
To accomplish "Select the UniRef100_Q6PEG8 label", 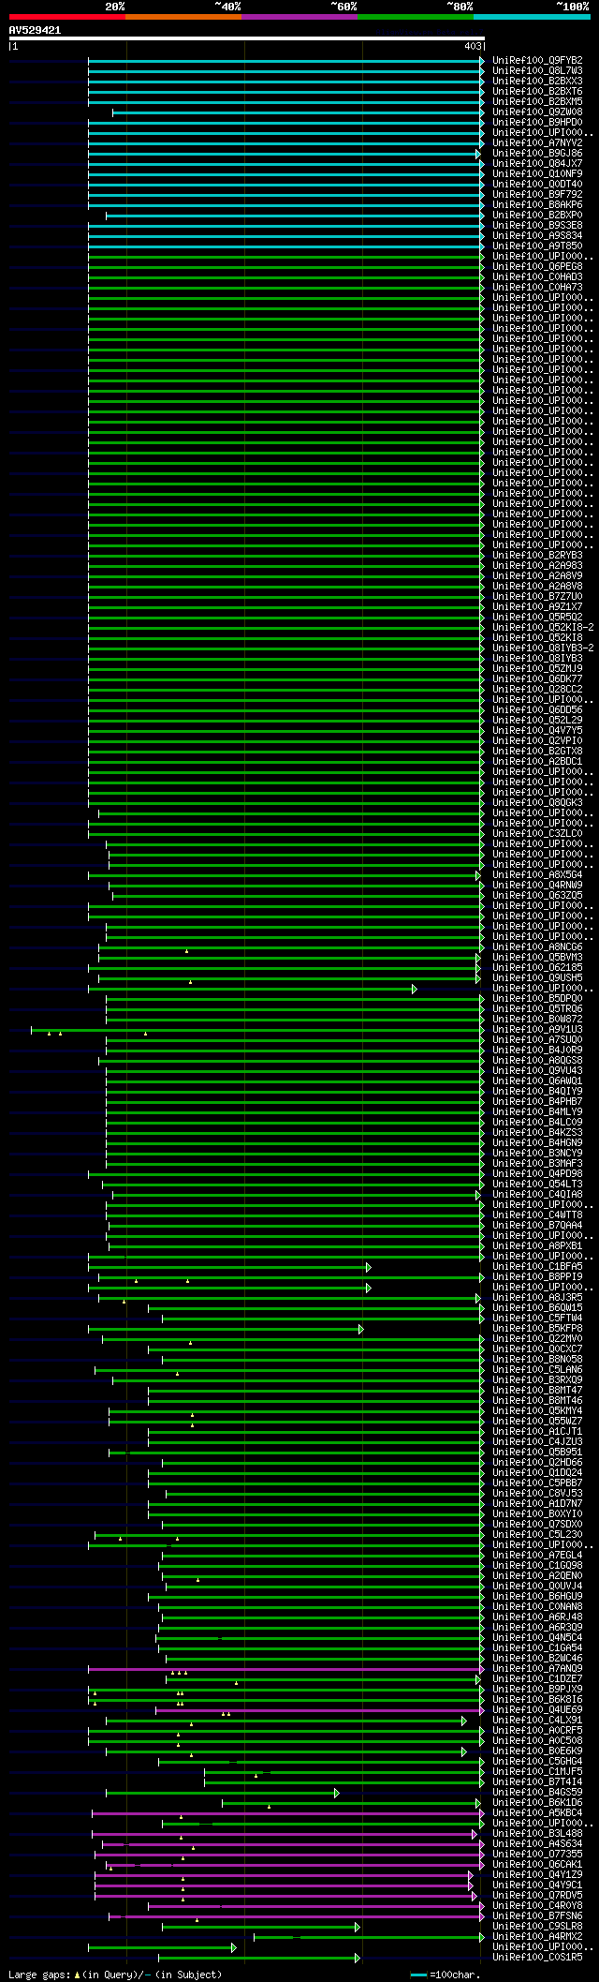I will click(537, 266).
